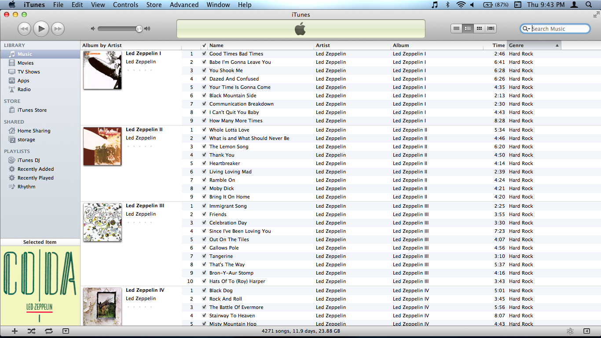Image resolution: width=601 pixels, height=338 pixels.
Task: Open TV Shows in sidebar
Action: [40, 72]
